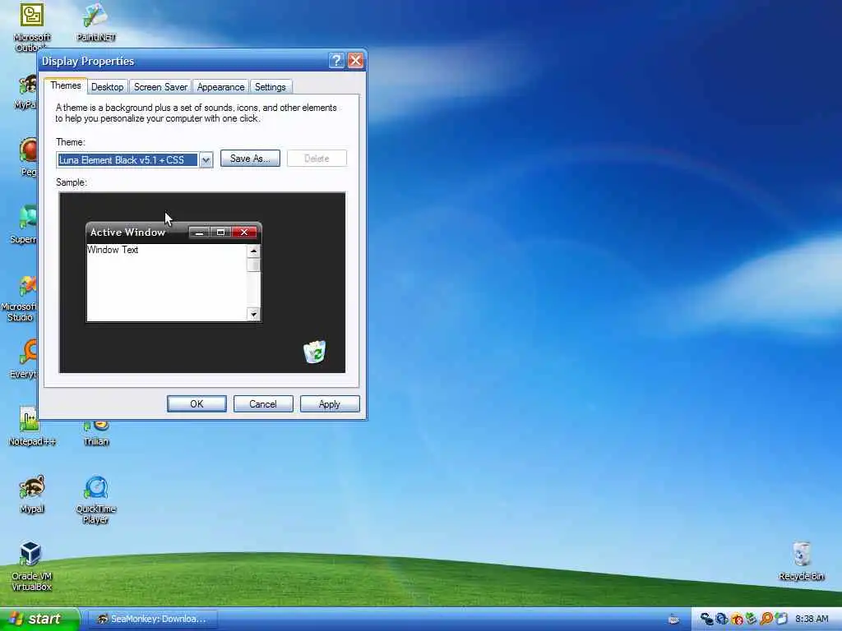Click the network connection tray icon
The image size is (842, 631).
pos(706,619)
